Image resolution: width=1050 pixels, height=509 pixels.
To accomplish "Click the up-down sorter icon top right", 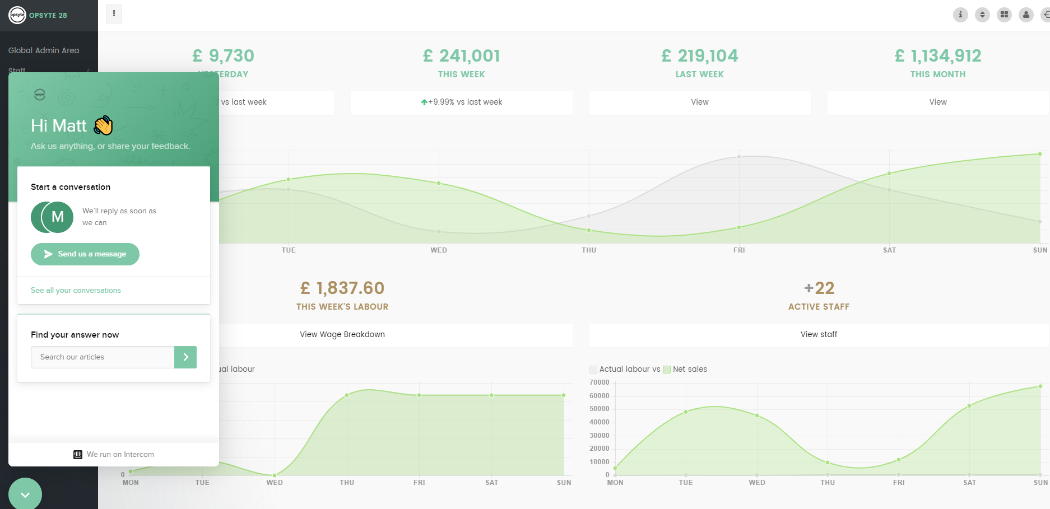I will click(x=982, y=15).
